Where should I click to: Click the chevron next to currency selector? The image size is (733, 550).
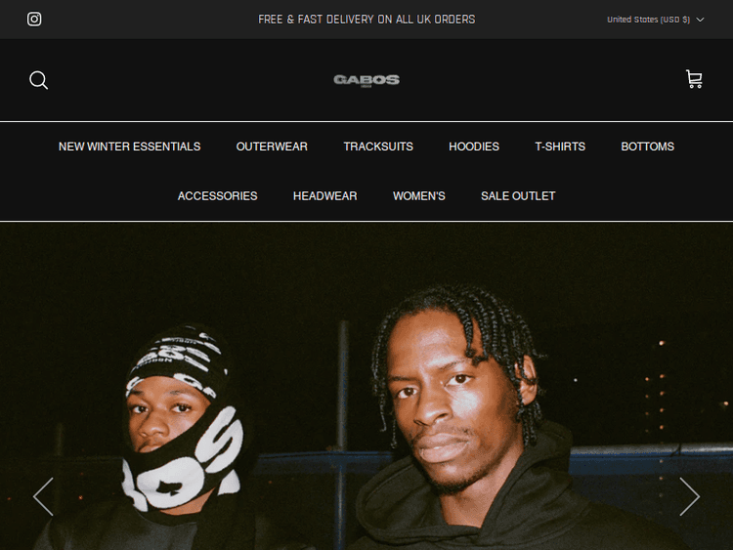[700, 20]
